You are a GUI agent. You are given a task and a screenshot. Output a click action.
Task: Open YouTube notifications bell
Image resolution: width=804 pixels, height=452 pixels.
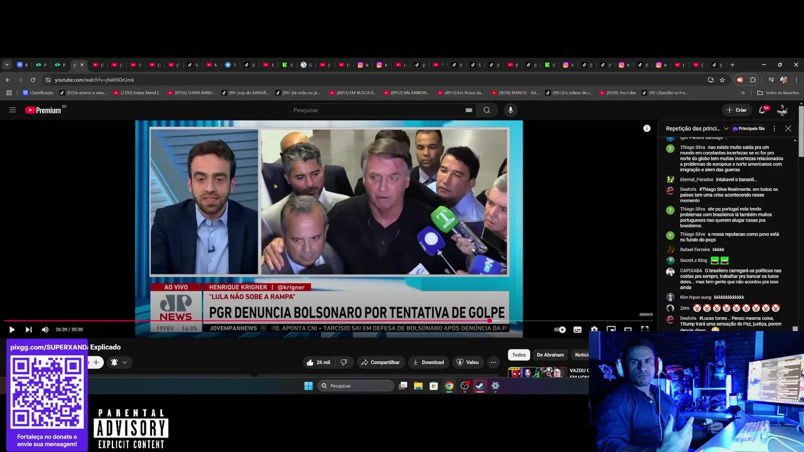click(762, 110)
